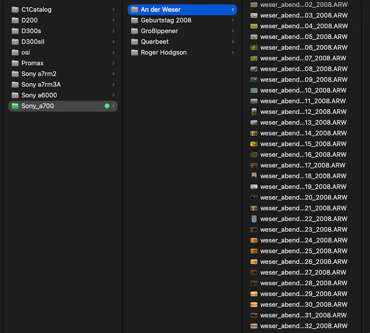Expand GroßIppener via its chevron
Screen dimensions: 370x333
233,31
